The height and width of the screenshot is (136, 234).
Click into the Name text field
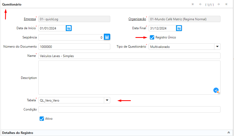[x=129, y=56]
